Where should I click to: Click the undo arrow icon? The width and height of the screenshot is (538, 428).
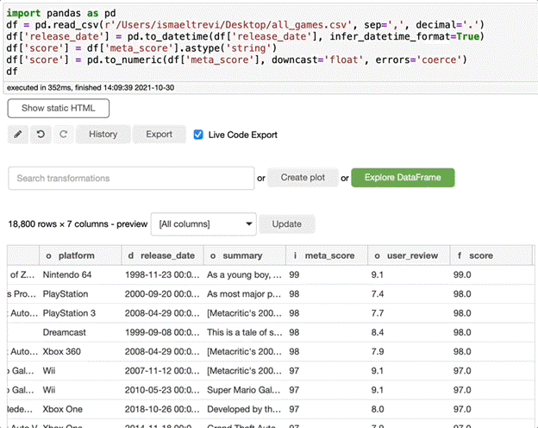click(41, 135)
